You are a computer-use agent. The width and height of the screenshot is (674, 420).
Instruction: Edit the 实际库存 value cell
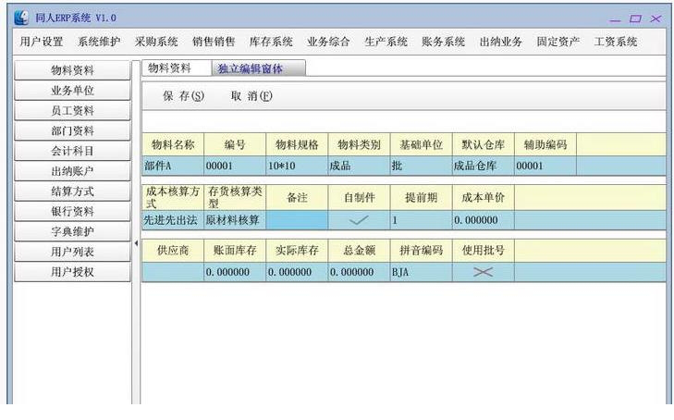297,272
